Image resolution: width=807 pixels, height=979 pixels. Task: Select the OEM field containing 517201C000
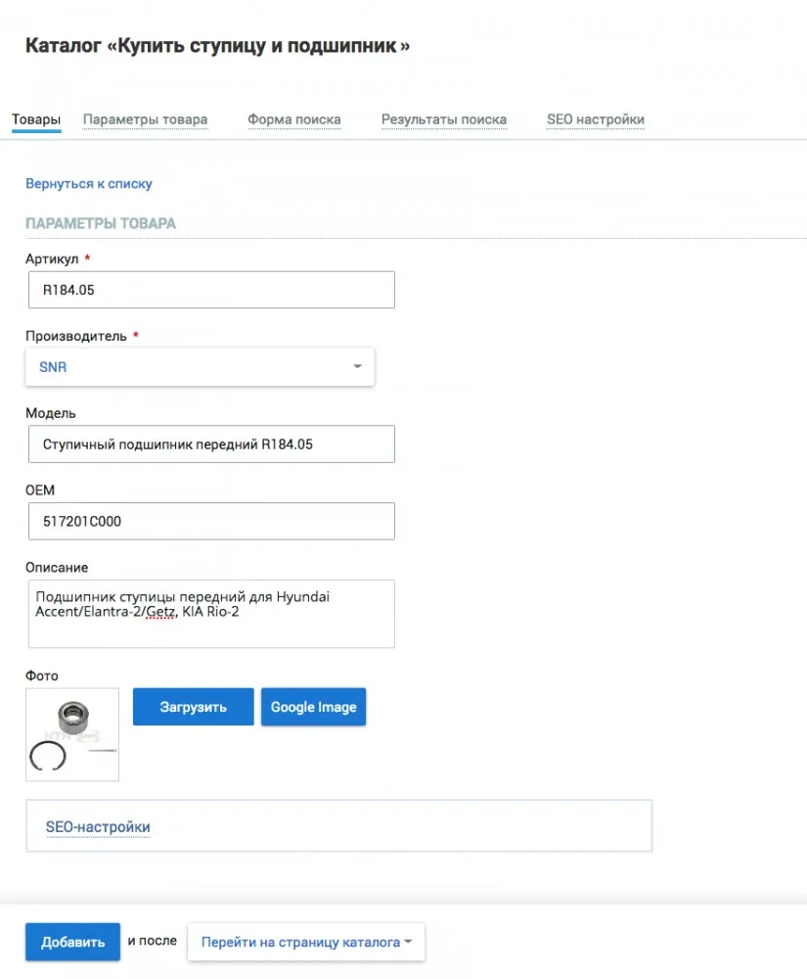(x=211, y=522)
